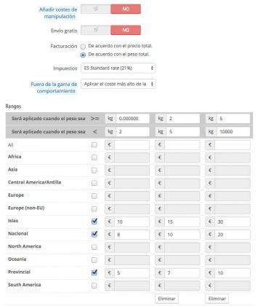Check the All zones checkbox
The image size is (271, 306).
tap(94, 145)
